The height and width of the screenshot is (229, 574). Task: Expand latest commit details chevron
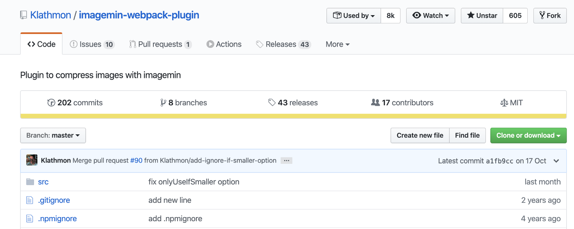[x=556, y=161]
